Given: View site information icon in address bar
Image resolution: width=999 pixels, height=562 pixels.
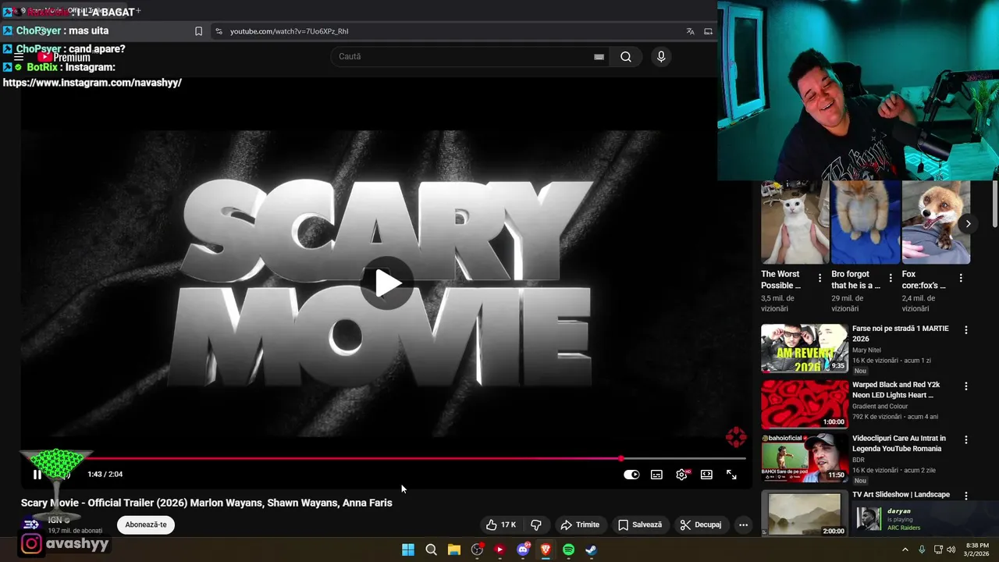Looking at the screenshot, I should coord(219,31).
